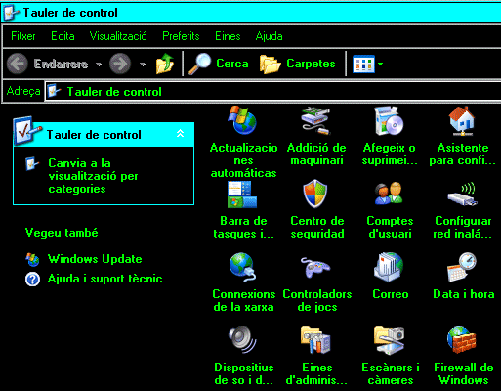Open the Visualització menu

pos(118,36)
